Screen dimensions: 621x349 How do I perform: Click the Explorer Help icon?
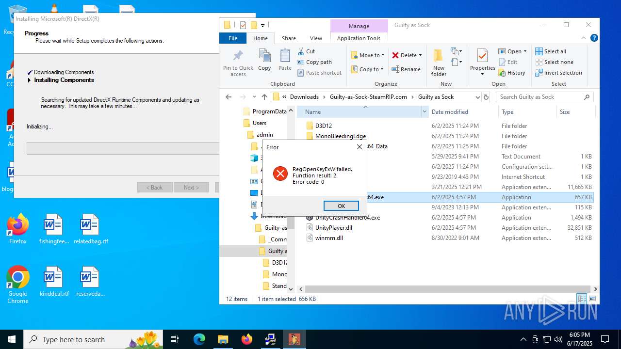pos(594,38)
